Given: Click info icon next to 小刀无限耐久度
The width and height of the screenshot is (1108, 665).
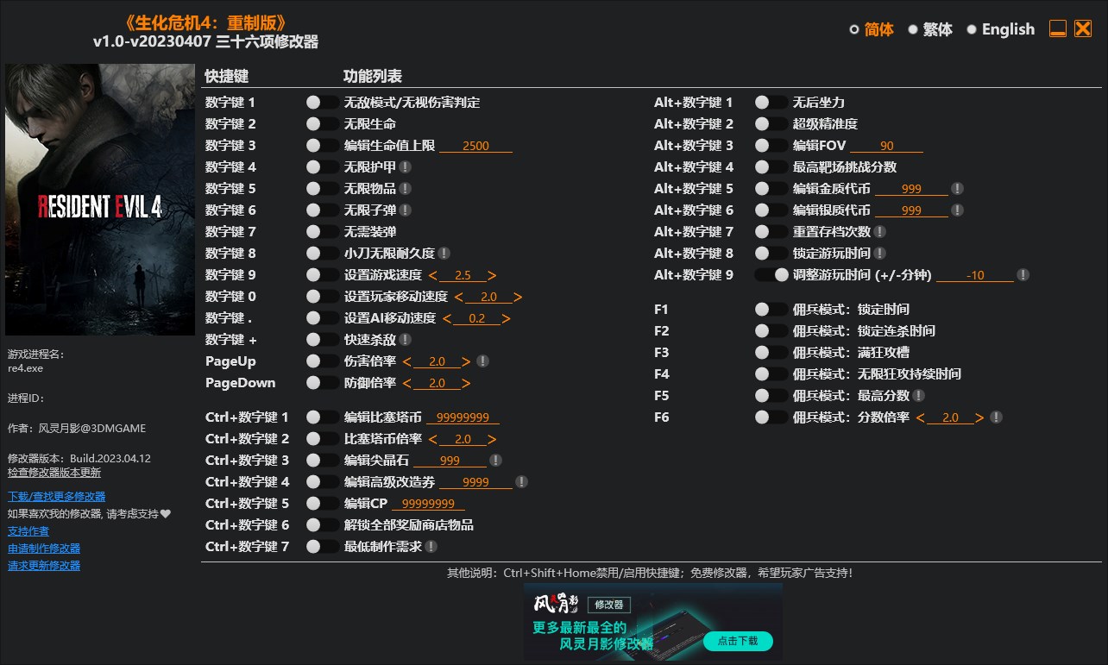Looking at the screenshot, I should point(444,253).
